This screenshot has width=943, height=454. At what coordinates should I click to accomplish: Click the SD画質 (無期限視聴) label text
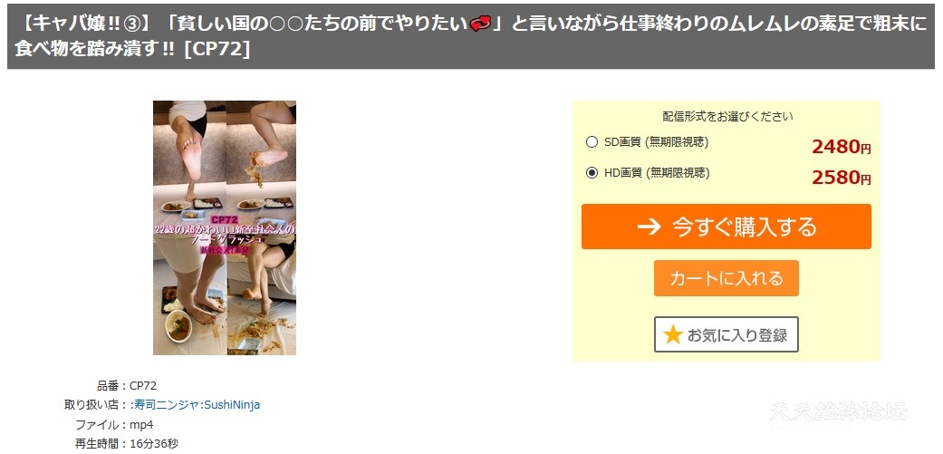(x=656, y=142)
